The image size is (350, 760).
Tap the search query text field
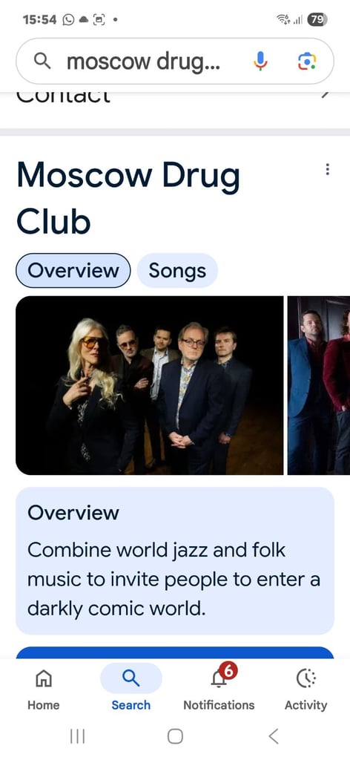click(143, 62)
